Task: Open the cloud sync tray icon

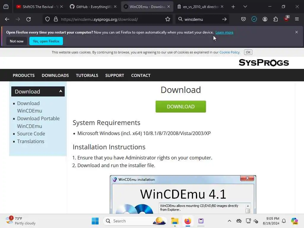Action: click(239, 221)
